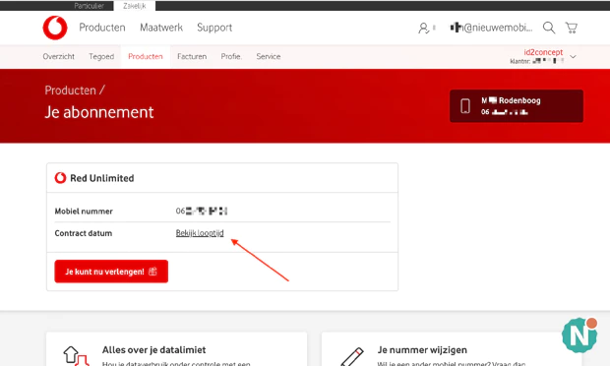This screenshot has width=610, height=366.
Task: Click the data limit arrow icon
Action: pos(77,355)
